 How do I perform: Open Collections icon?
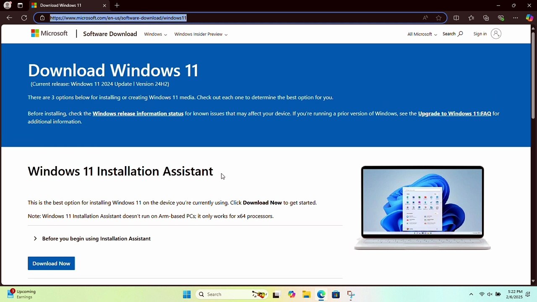[486, 18]
